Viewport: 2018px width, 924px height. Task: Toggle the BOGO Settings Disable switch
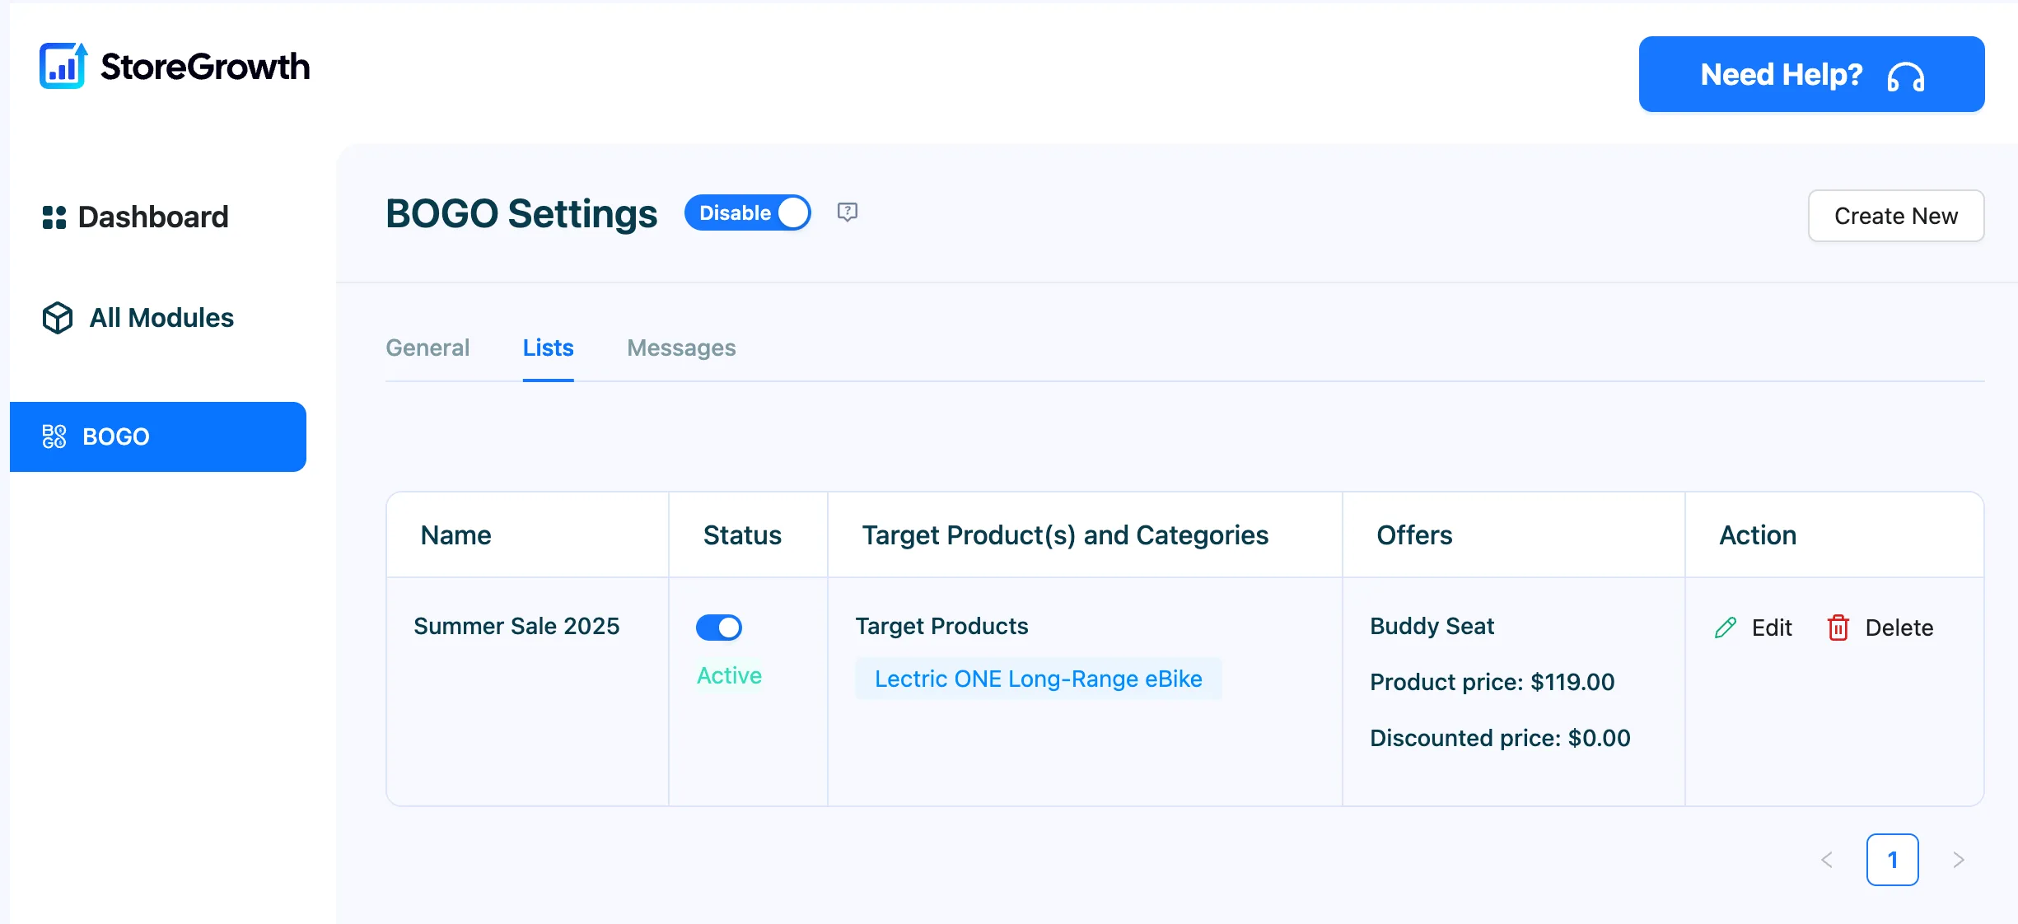[x=748, y=212]
